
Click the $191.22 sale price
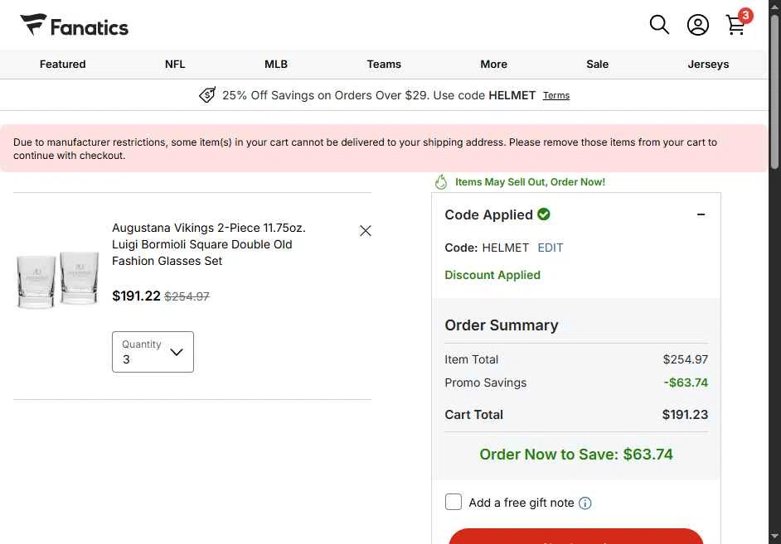click(136, 296)
